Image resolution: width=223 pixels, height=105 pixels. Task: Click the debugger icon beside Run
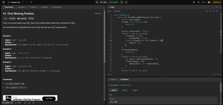(97, 2)
